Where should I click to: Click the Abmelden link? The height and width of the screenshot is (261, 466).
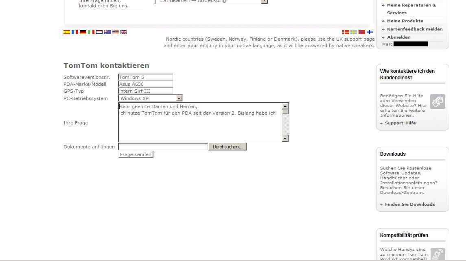[399, 37]
